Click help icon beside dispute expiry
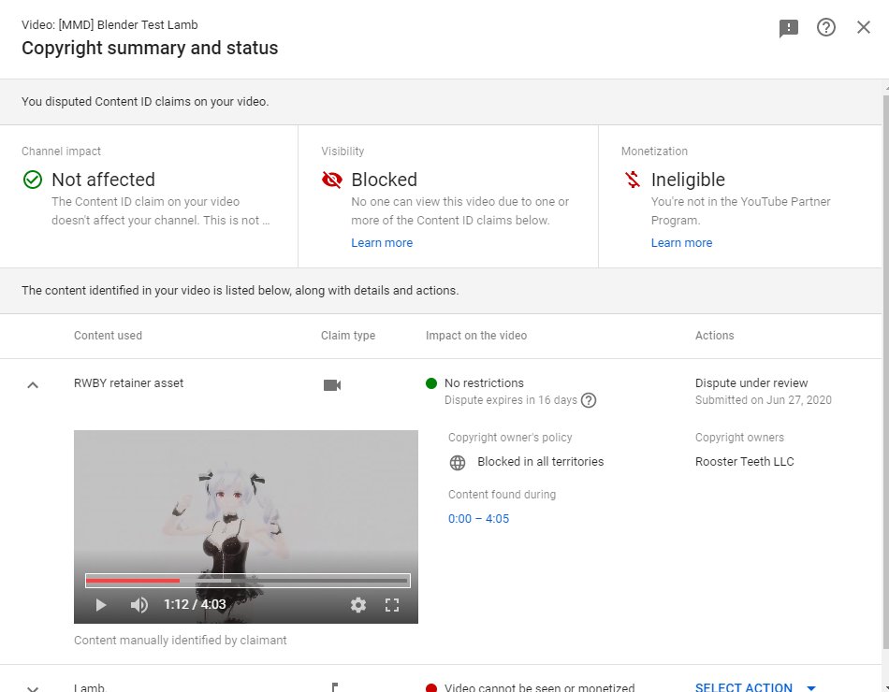Viewport: 889px width, 692px height. 589,400
